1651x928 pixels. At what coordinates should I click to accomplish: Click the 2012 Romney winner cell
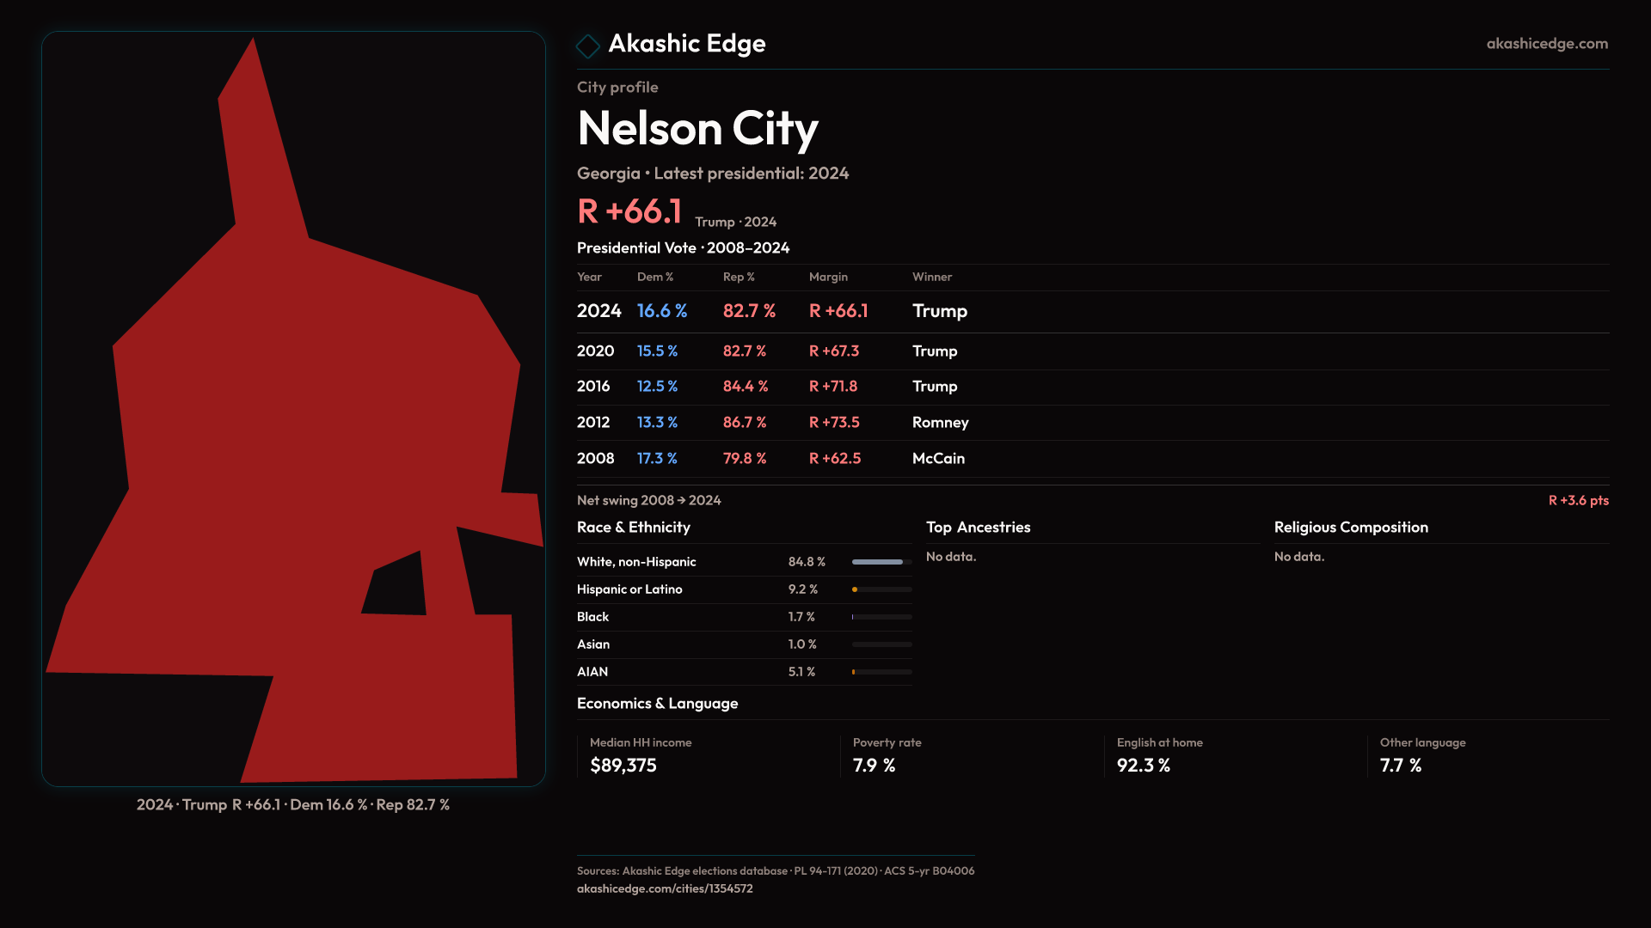point(940,423)
